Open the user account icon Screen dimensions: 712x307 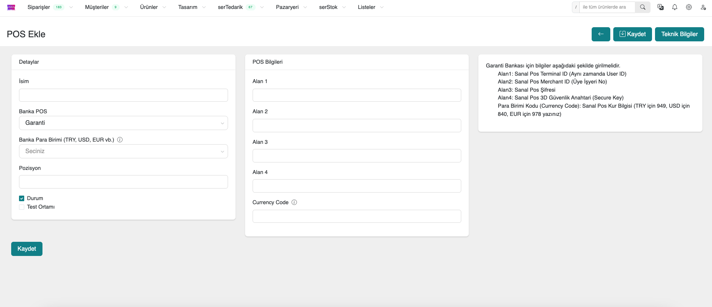[x=703, y=7]
